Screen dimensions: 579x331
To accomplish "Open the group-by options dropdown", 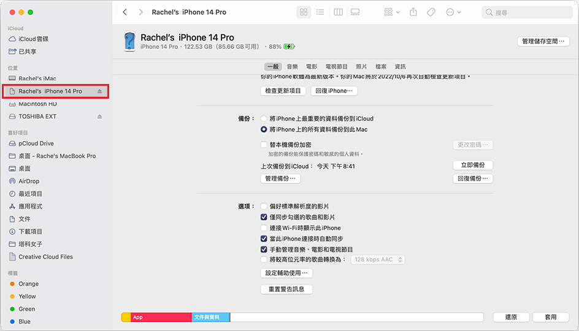I will 392,12.
